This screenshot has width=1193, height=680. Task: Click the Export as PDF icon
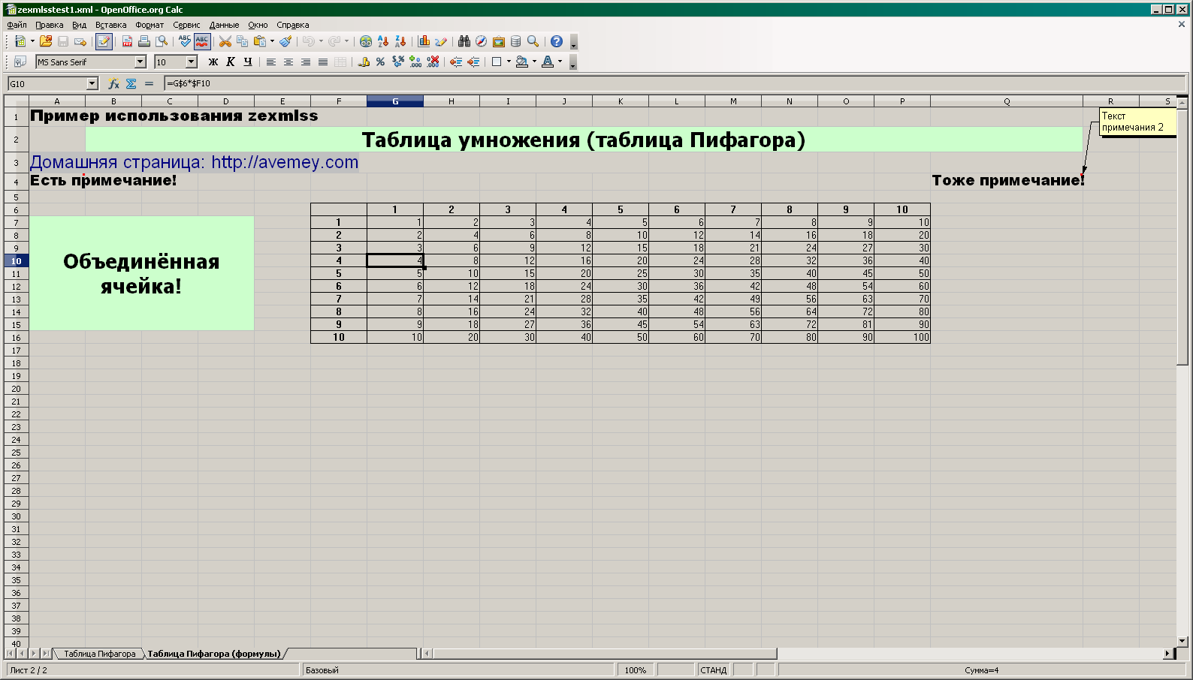pyautogui.click(x=127, y=42)
